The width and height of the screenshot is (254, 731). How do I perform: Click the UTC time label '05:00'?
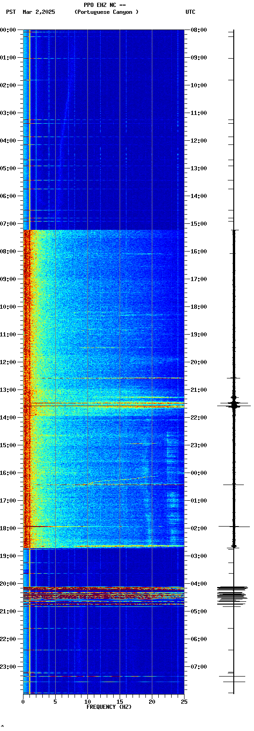point(198,611)
